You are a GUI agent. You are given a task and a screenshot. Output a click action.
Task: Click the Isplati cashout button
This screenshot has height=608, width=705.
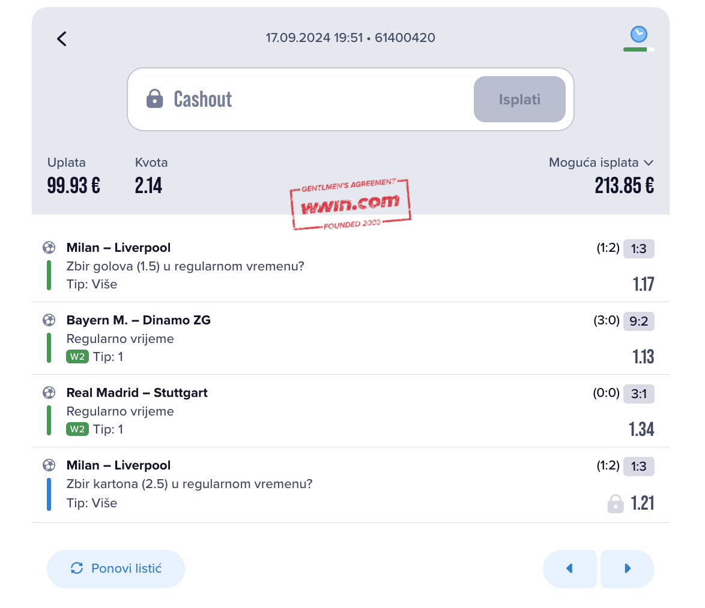point(519,100)
